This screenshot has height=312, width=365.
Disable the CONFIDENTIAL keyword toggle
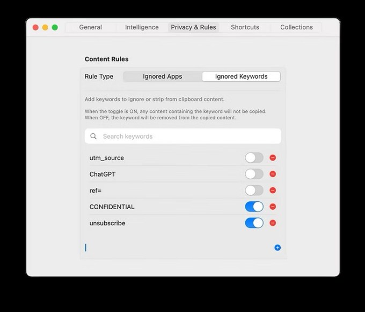254,207
